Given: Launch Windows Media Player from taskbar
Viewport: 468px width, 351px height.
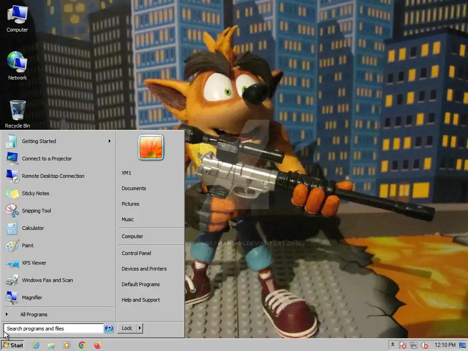Looking at the screenshot, I should point(67,345).
